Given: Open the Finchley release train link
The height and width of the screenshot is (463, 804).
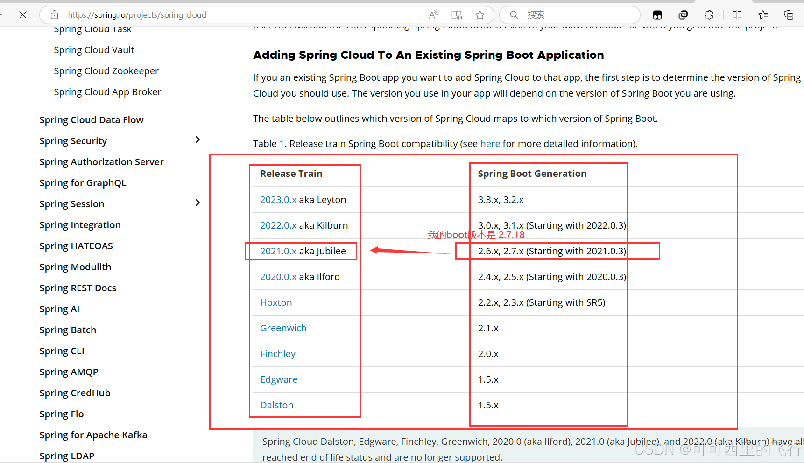Looking at the screenshot, I should pyautogui.click(x=278, y=354).
